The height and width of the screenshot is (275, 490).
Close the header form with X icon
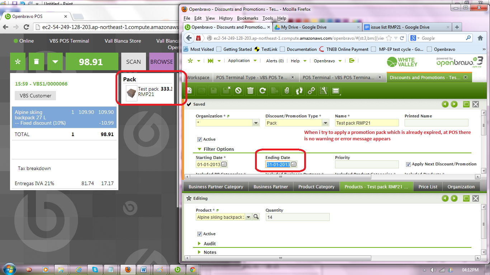[475, 104]
